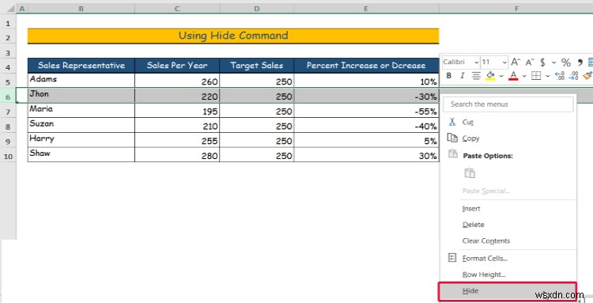The height and width of the screenshot is (303, 593).
Task: Click the sales value 280
Action: [x=177, y=154]
